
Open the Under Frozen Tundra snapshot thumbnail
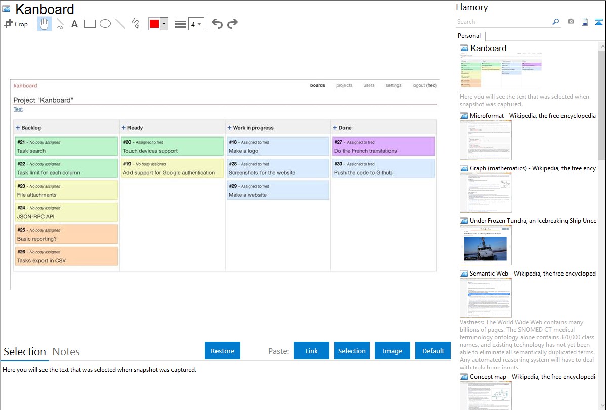(x=486, y=245)
